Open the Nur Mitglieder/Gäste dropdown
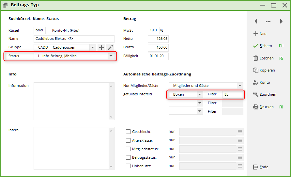This screenshot has width=291, height=177. [x=240, y=86]
